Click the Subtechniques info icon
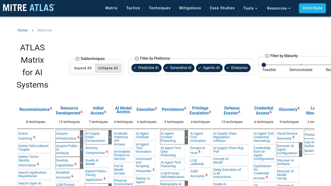Viewport: 331px width, 186px height. pyautogui.click(x=77, y=59)
